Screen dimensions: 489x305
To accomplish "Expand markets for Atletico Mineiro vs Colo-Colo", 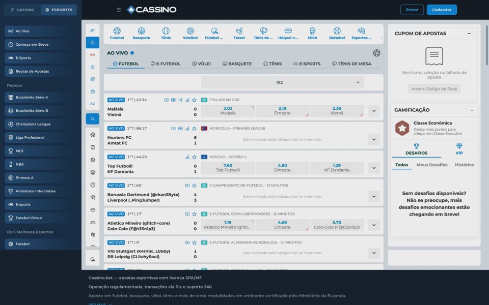I will click(x=374, y=225).
